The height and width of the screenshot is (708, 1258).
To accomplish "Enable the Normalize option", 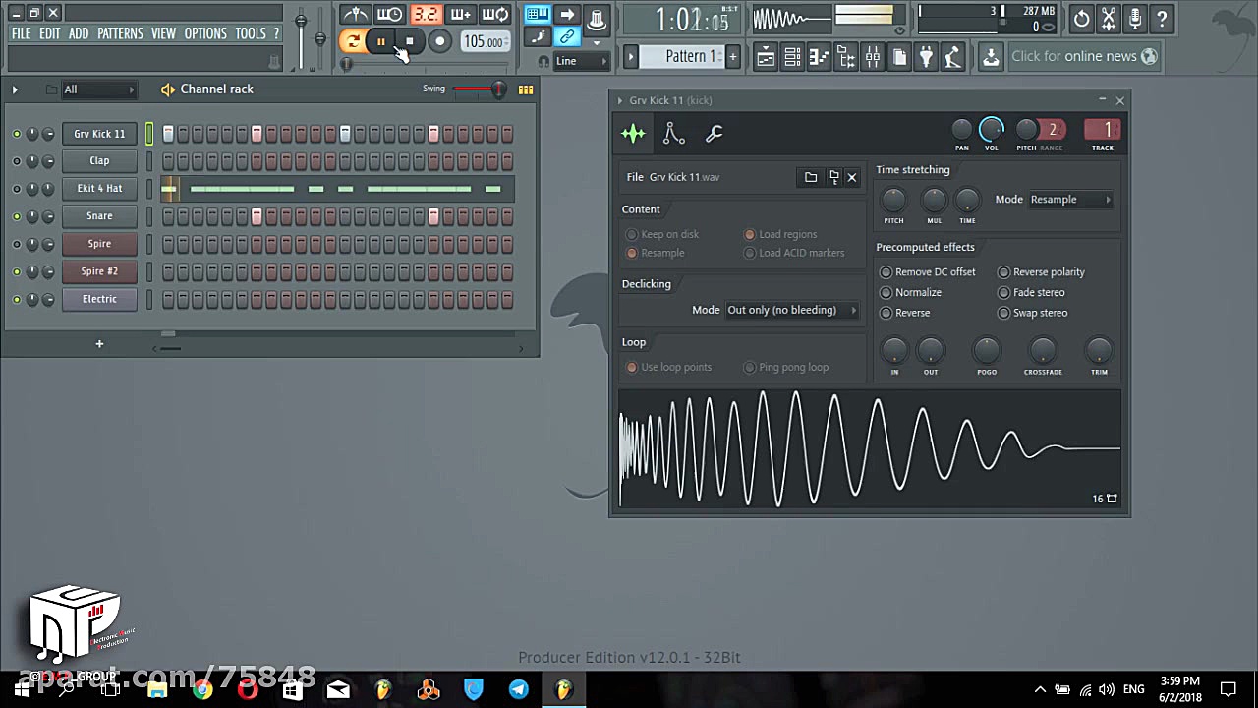I will (x=886, y=292).
